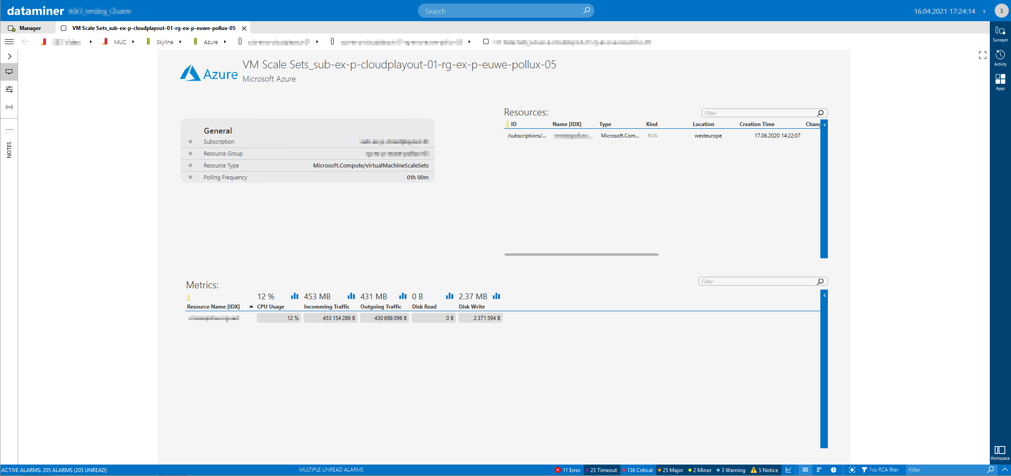1011x476 pixels.
Task: Filter alarms by 11 Error
Action: click(568, 470)
